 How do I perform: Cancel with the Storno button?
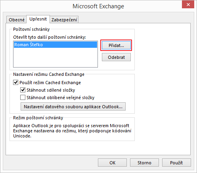pyautogui.click(x=144, y=163)
